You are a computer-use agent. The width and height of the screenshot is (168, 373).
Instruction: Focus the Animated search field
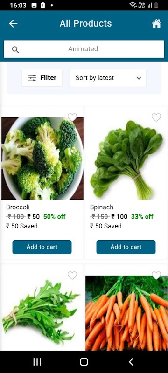84,49
